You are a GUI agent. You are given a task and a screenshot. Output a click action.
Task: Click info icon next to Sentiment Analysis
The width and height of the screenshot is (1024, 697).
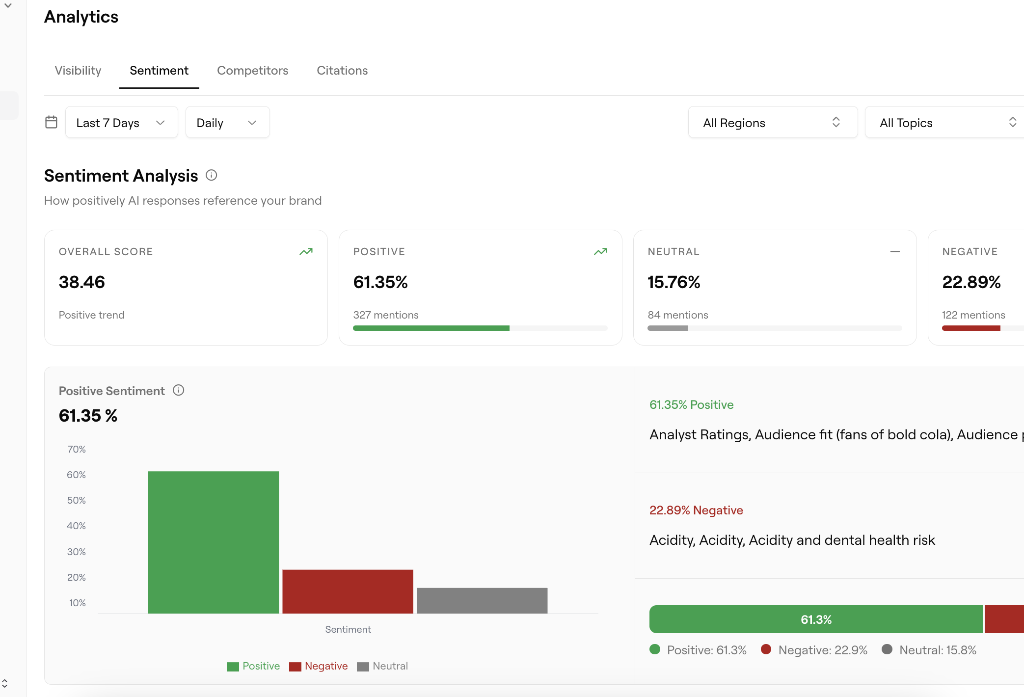211,175
